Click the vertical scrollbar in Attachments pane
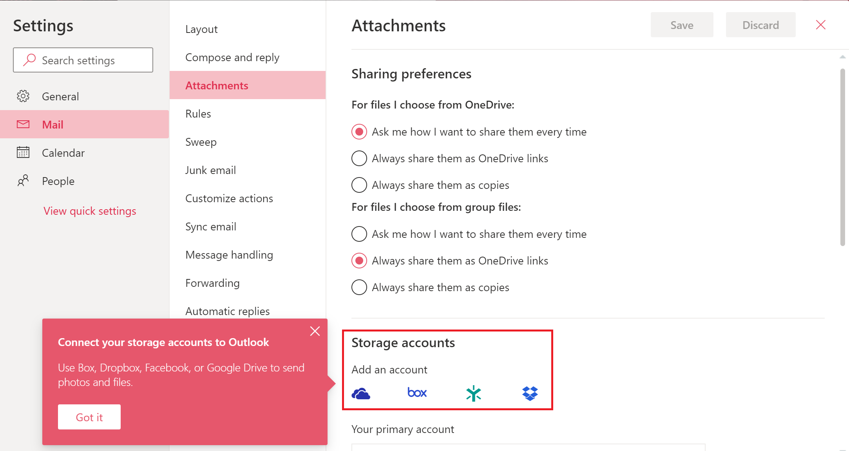The width and height of the screenshot is (849, 451). (842, 157)
